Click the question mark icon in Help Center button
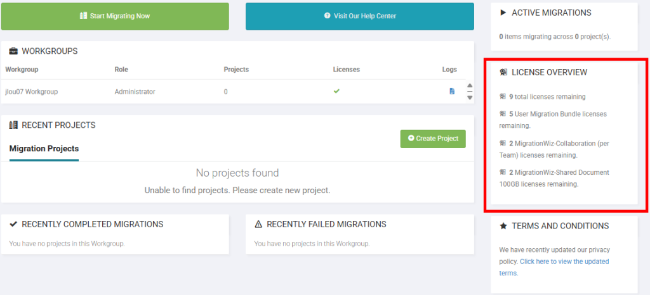Viewport: 650px width, 295px height. 327,16
